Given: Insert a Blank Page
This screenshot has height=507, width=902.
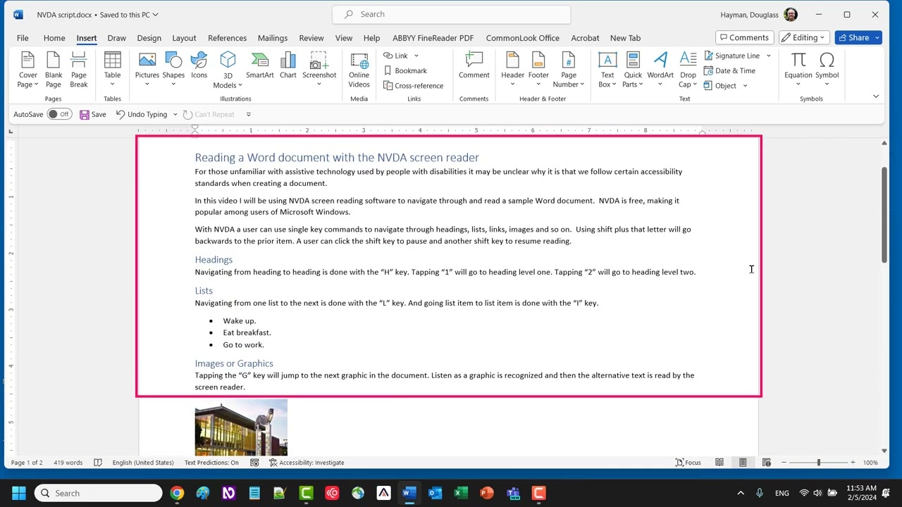Looking at the screenshot, I should 54,70.
